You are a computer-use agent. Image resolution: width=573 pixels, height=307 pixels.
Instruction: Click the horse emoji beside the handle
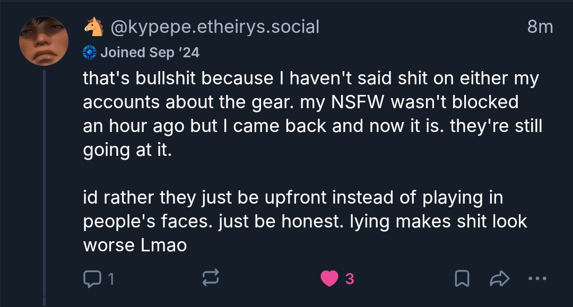point(93,27)
